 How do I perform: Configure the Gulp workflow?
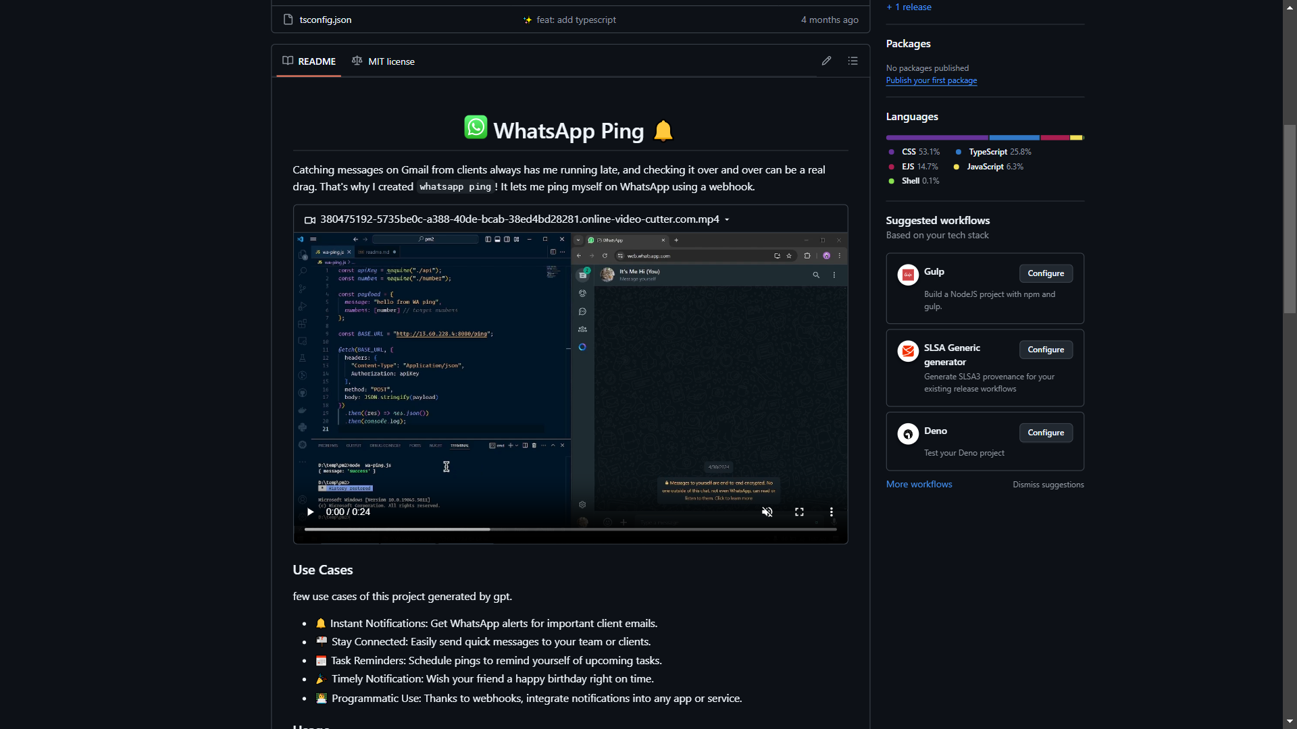coord(1046,273)
